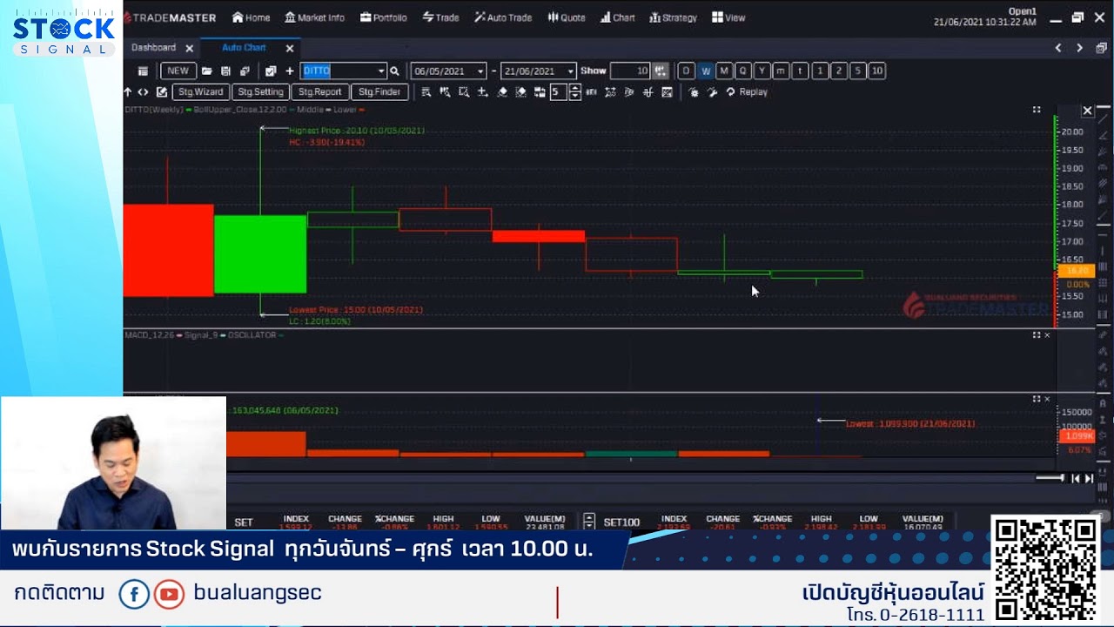This screenshot has width=1114, height=627.
Task: Jump to chart start button
Action: point(1076,478)
